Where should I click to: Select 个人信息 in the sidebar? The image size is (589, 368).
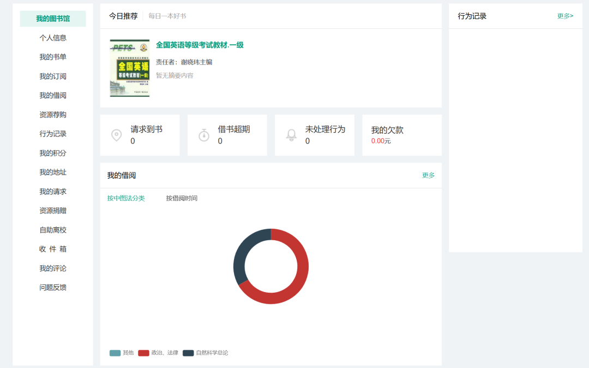(x=53, y=38)
